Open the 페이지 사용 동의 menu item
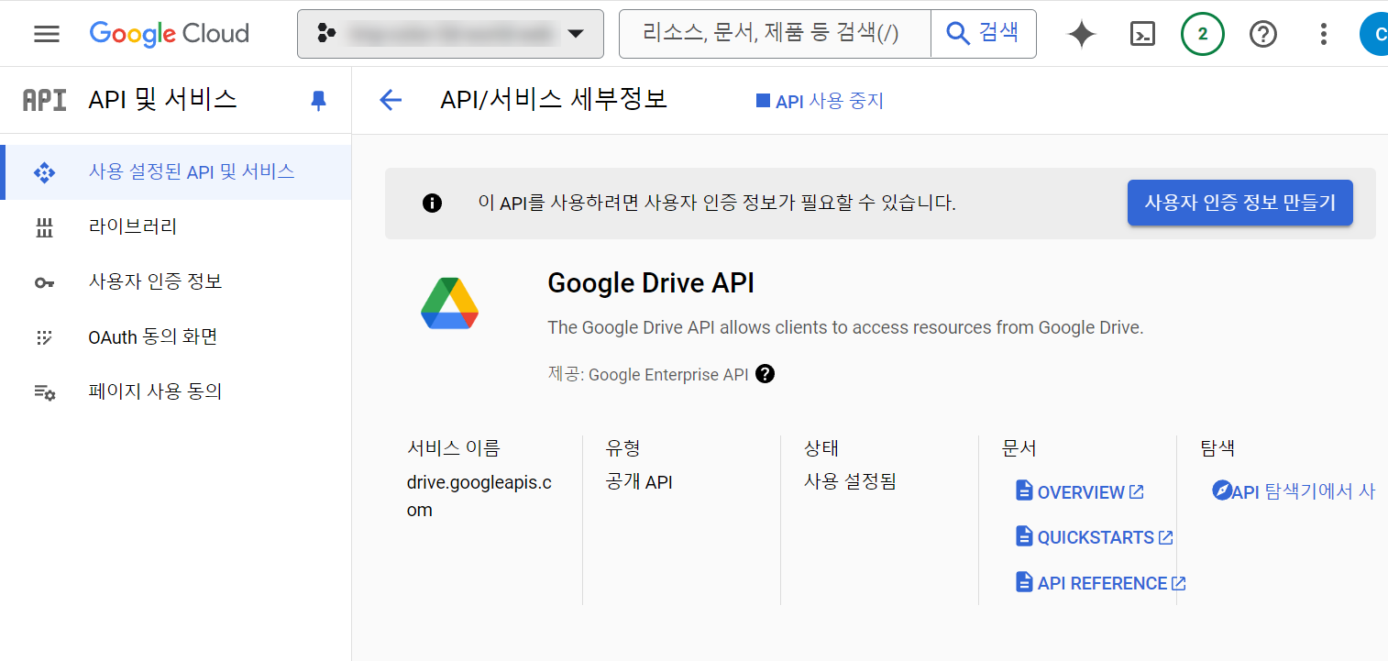The height and width of the screenshot is (661, 1388). tap(176, 391)
